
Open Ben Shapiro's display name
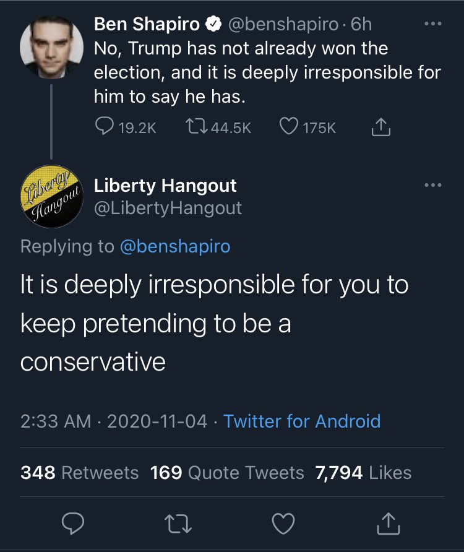click(147, 25)
